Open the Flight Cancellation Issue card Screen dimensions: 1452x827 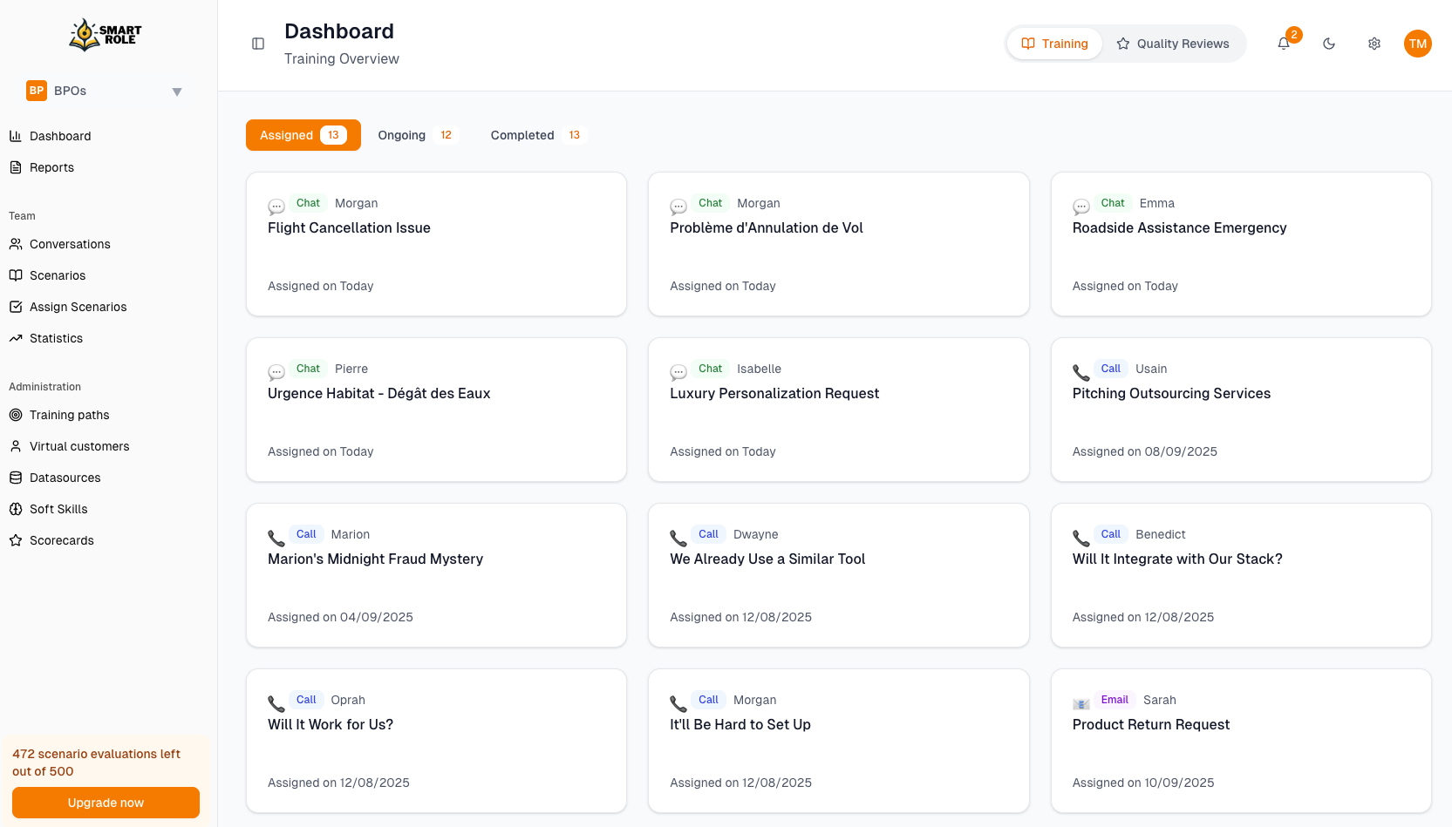[x=436, y=244]
